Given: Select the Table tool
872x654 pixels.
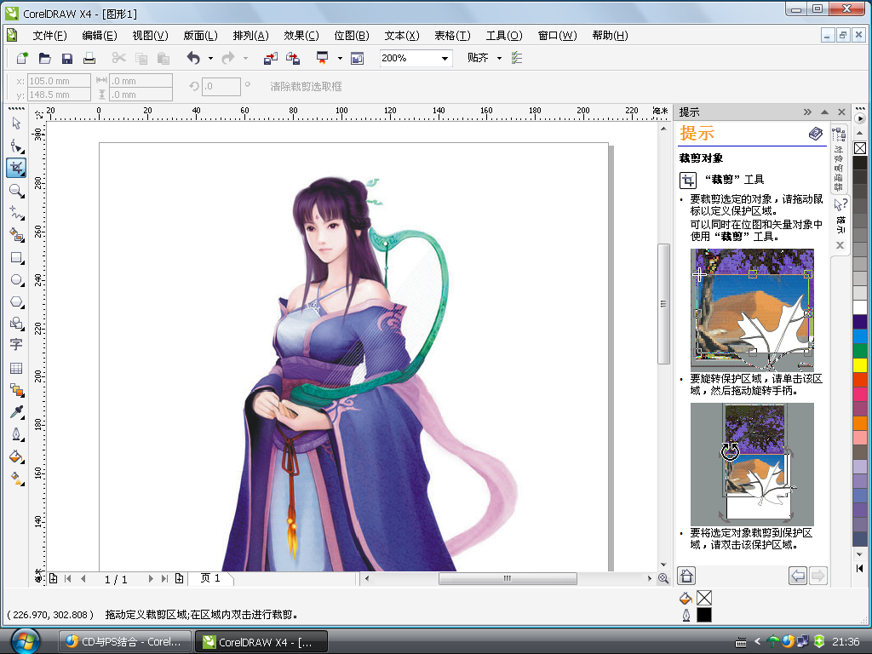Looking at the screenshot, I should (15, 368).
